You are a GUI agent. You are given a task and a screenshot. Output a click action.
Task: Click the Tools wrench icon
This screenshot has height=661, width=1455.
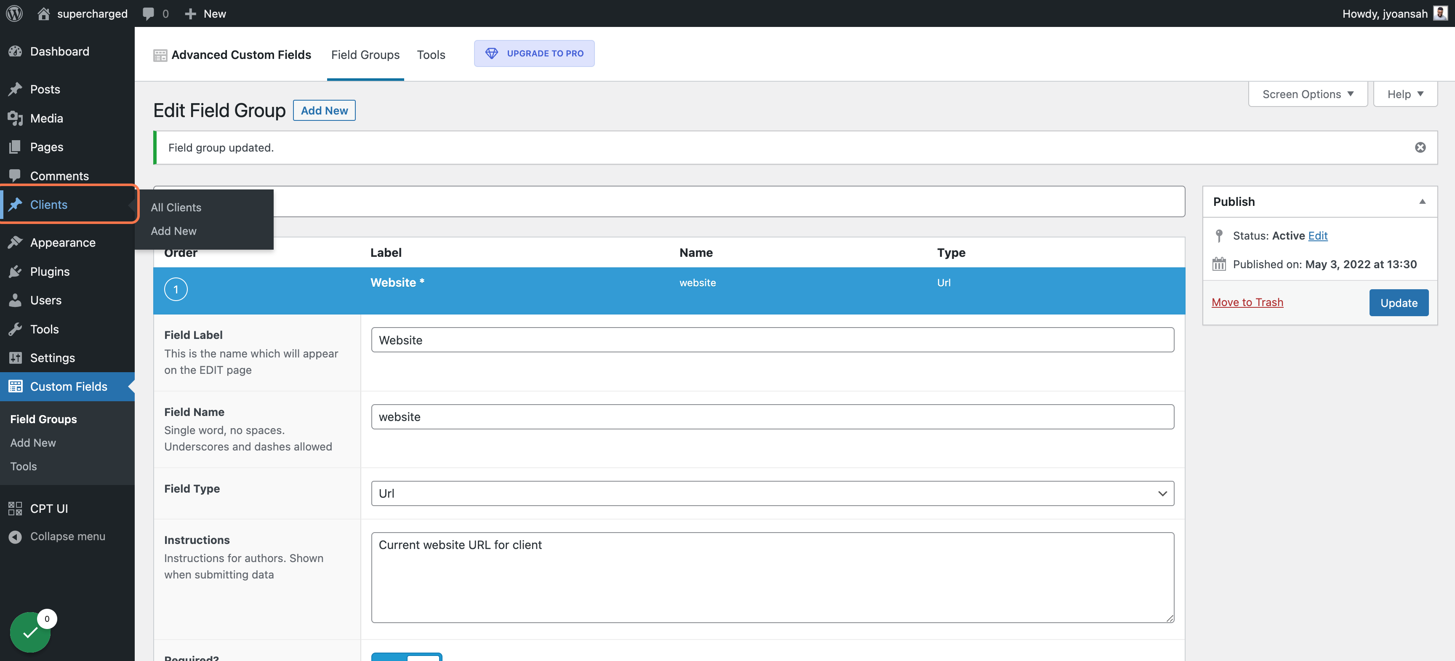[15, 329]
